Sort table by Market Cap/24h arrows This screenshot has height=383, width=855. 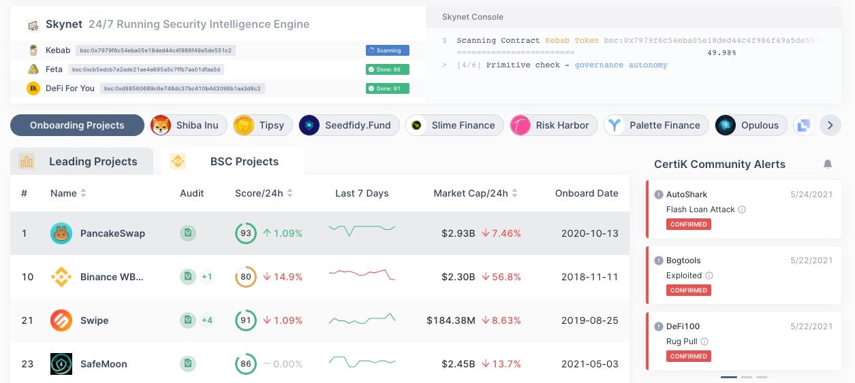coord(515,193)
